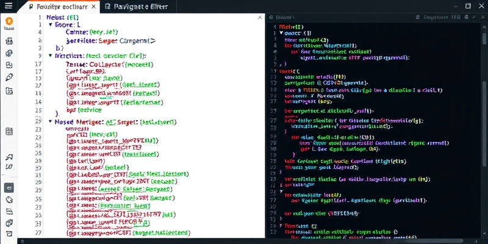Select the pencil icon in left sidebar
Viewport: 488px width, 244px height.
9,77
